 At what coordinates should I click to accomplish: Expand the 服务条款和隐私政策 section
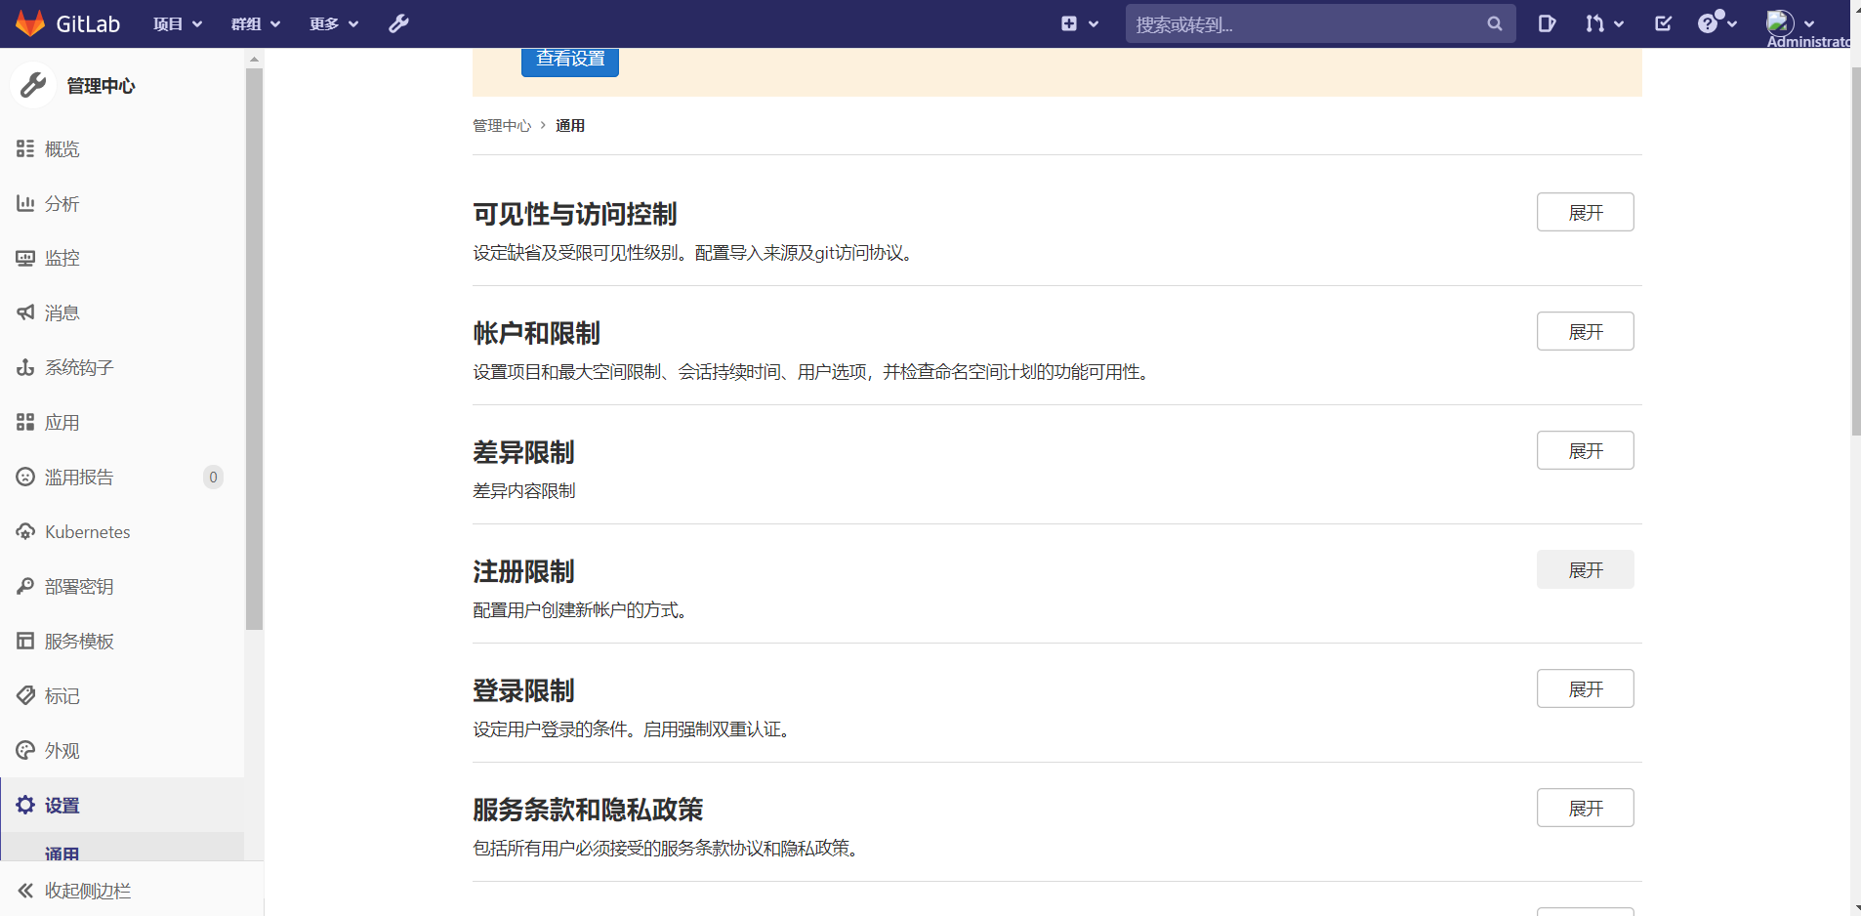1585,808
